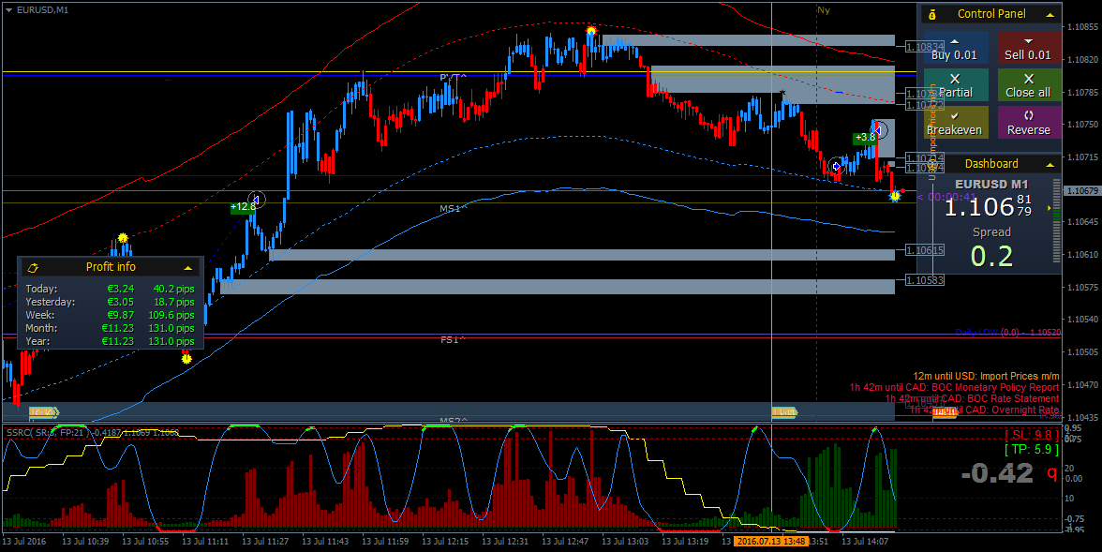Screen dimensions: 1102x552
Task: Click the red dot at current price
Action: (903, 190)
